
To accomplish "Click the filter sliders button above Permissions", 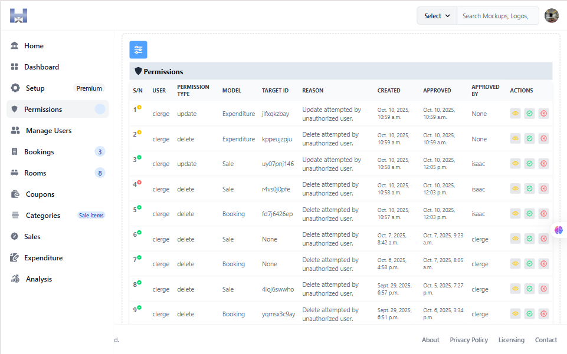I will tap(138, 49).
